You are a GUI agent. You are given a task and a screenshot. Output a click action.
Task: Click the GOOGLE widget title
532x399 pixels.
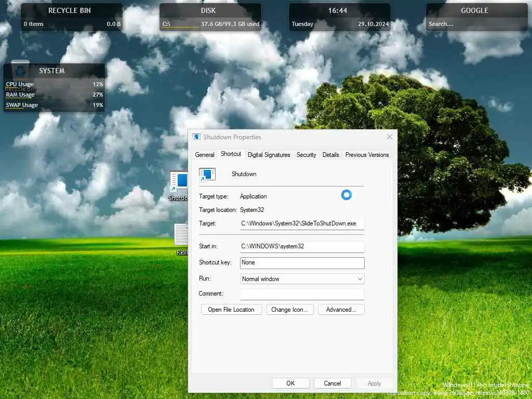click(x=475, y=10)
